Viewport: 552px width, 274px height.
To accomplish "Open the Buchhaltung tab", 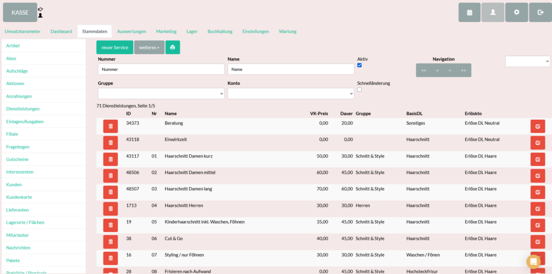I will coord(220,31).
